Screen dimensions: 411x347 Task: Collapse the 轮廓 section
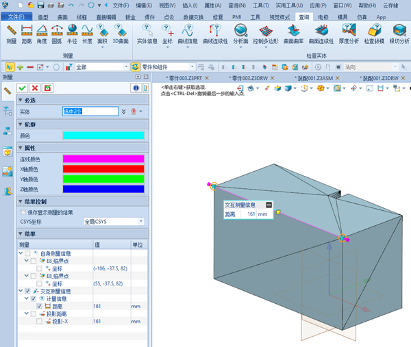click(21, 124)
